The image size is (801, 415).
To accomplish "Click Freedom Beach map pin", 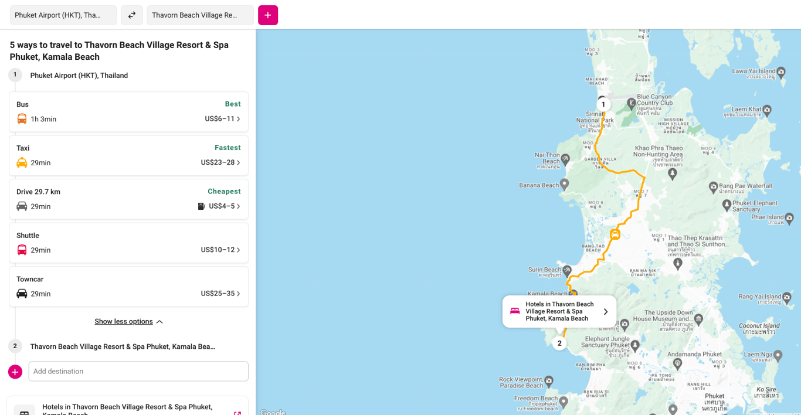I will pyautogui.click(x=564, y=402).
